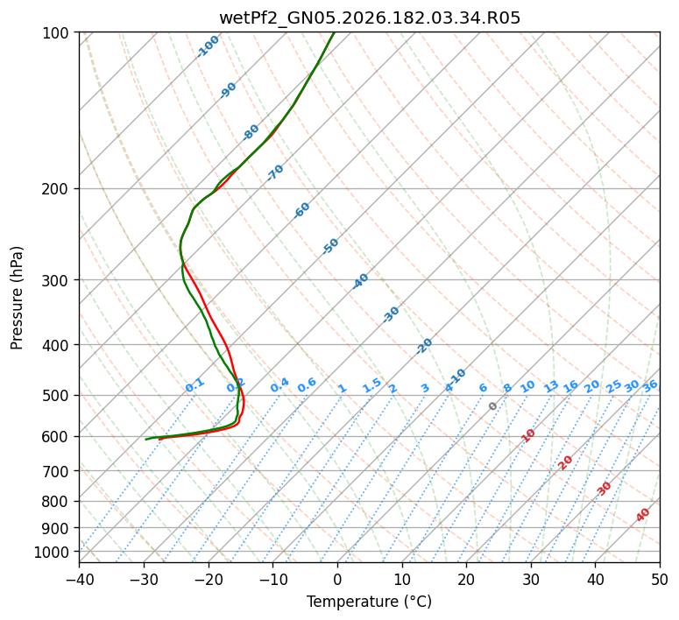Click the plot title wetPf2_GN05.2026.182.03.34.R05
The width and height of the screenshot is (679, 620).
pyautogui.click(x=370, y=18)
